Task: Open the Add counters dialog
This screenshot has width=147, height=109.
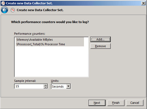Action: pyautogui.click(x=100, y=39)
